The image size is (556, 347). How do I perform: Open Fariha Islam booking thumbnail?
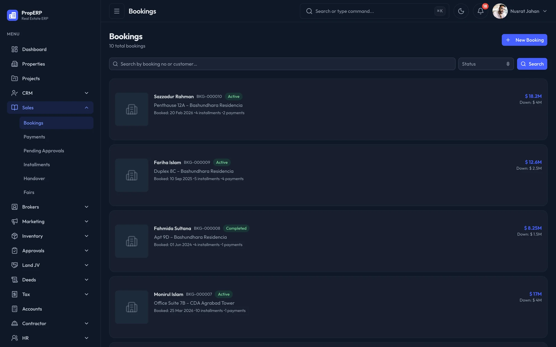(132, 175)
